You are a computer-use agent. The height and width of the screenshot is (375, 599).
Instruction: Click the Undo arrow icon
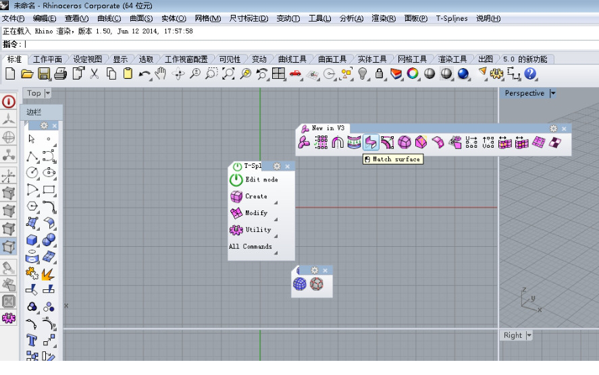(x=145, y=74)
